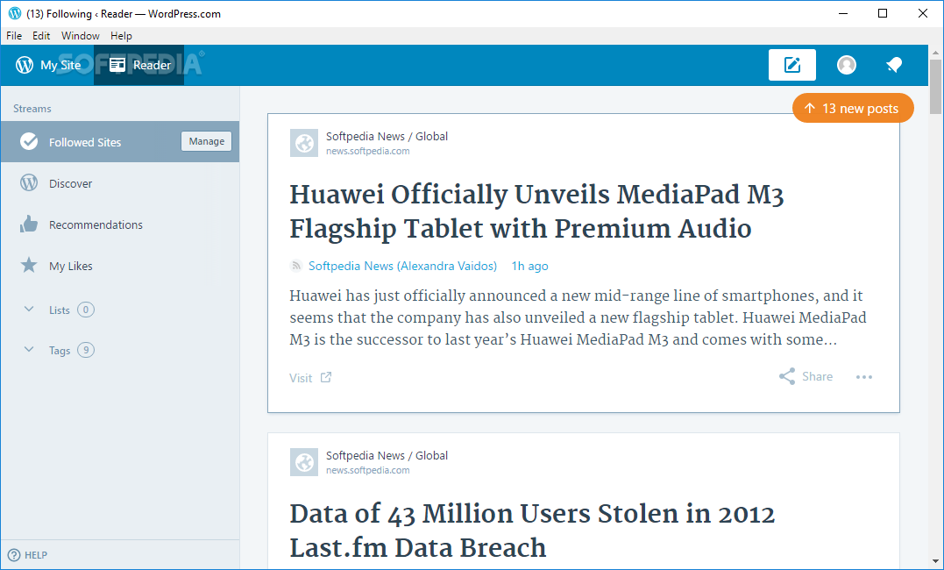Expand the Tags section chevron
The height and width of the screenshot is (570, 944).
tap(29, 350)
